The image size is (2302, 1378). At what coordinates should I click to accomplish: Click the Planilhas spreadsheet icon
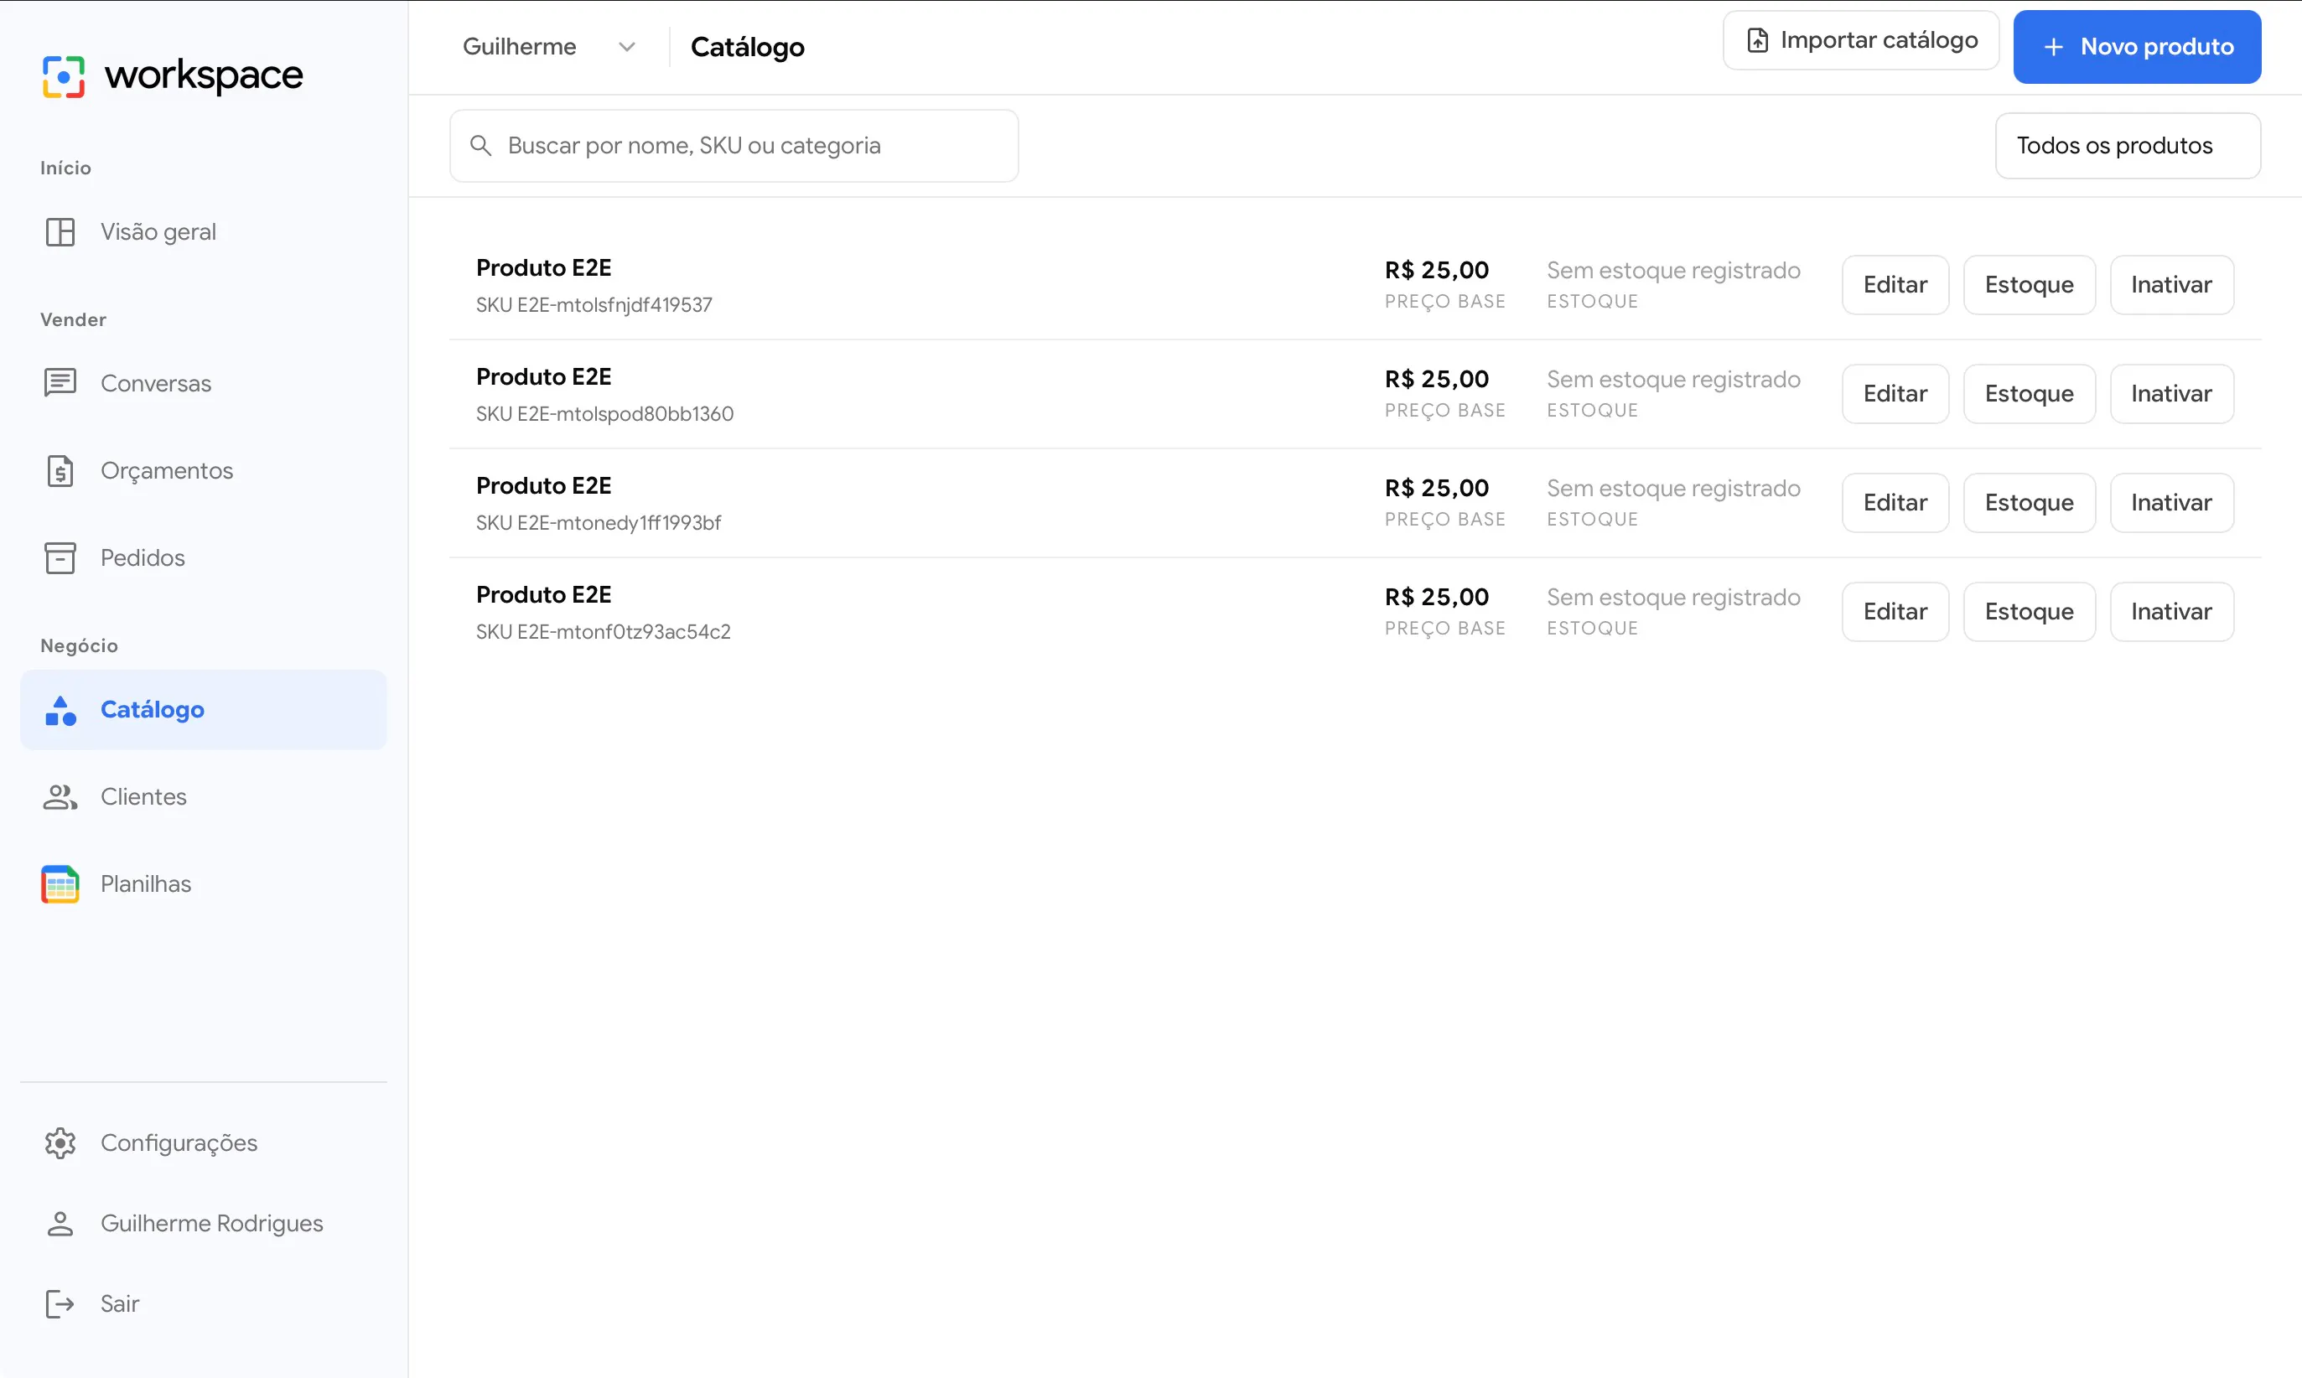click(60, 884)
